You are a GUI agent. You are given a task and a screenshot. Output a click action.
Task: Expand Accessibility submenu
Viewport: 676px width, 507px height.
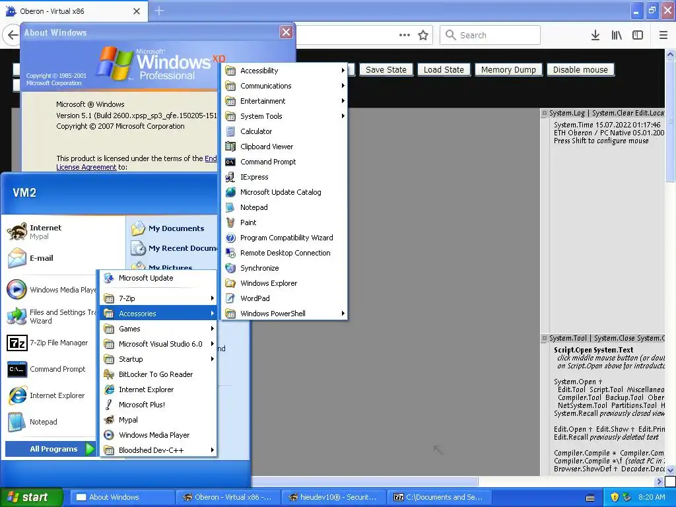click(x=284, y=71)
